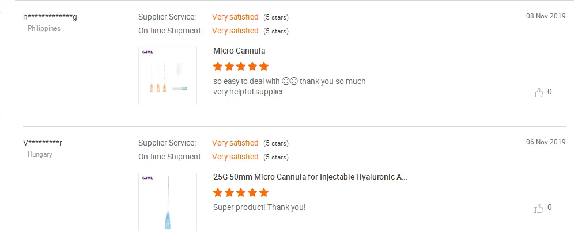Click the 'Supplier Service:' label in Hungary review
582x240 pixels.
167,143
